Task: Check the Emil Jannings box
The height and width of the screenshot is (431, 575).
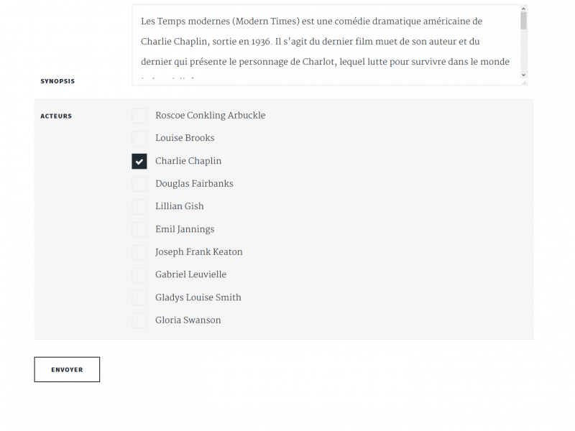Action: [139, 229]
